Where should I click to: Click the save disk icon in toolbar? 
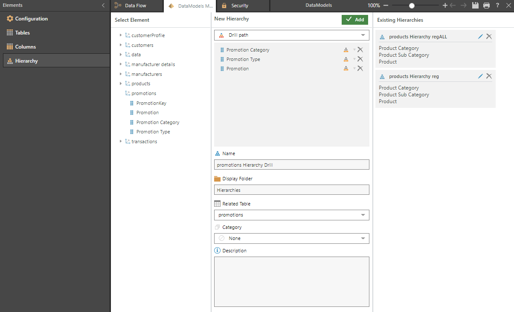click(476, 6)
